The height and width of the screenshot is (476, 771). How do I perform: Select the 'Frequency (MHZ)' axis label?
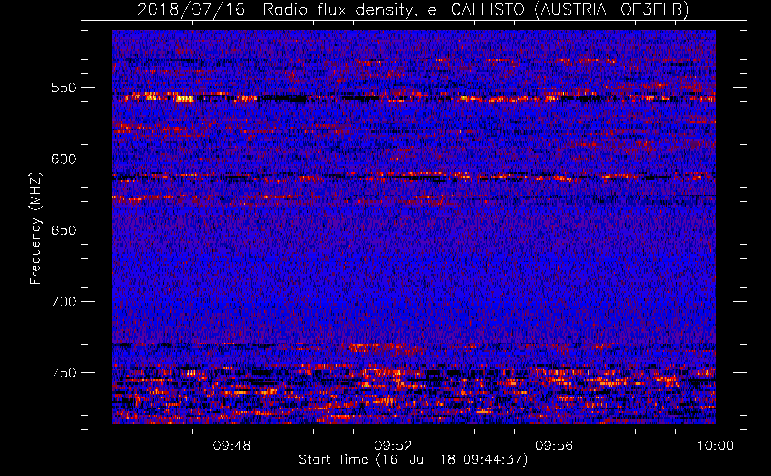(36, 228)
